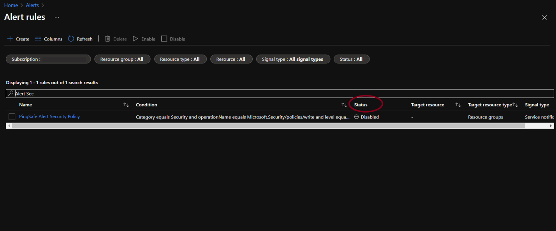556x231 pixels.
Task: Open PingSafe Alert Security Policy rule
Action: click(49, 116)
